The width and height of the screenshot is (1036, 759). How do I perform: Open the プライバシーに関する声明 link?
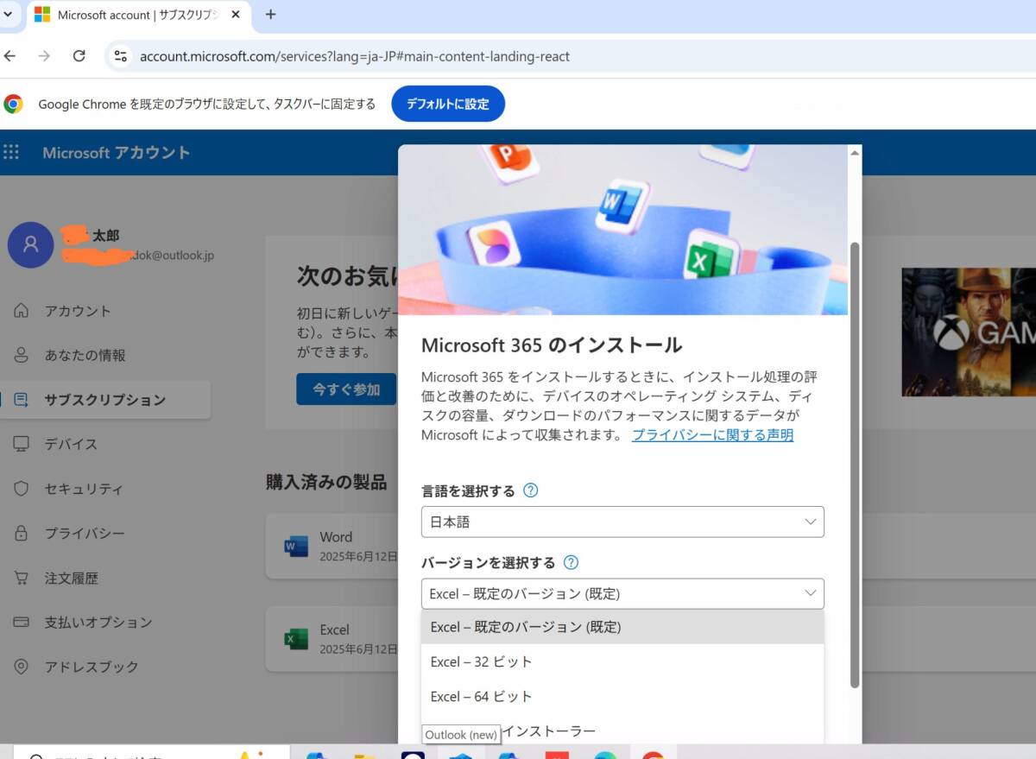tap(711, 435)
